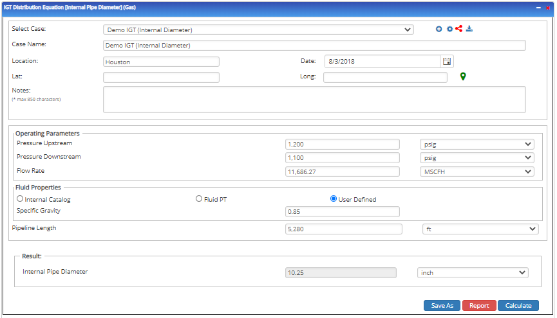Open case settings gear icon
The width and height of the screenshot is (557, 318).
click(449, 29)
